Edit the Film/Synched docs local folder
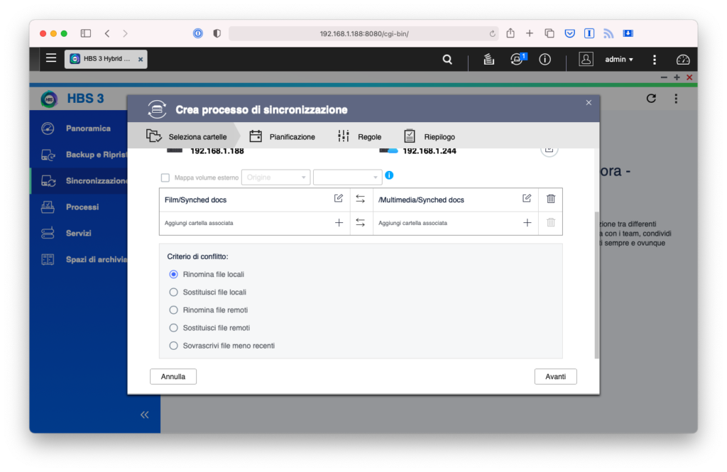Image resolution: width=727 pixels, height=472 pixels. click(339, 199)
